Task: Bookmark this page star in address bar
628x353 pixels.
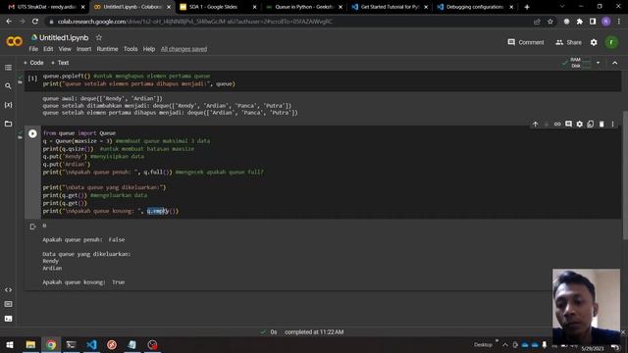Action: (x=550, y=22)
